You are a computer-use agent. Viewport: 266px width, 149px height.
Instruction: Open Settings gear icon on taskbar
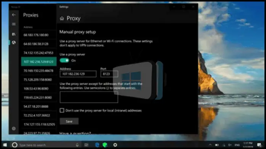(115, 145)
